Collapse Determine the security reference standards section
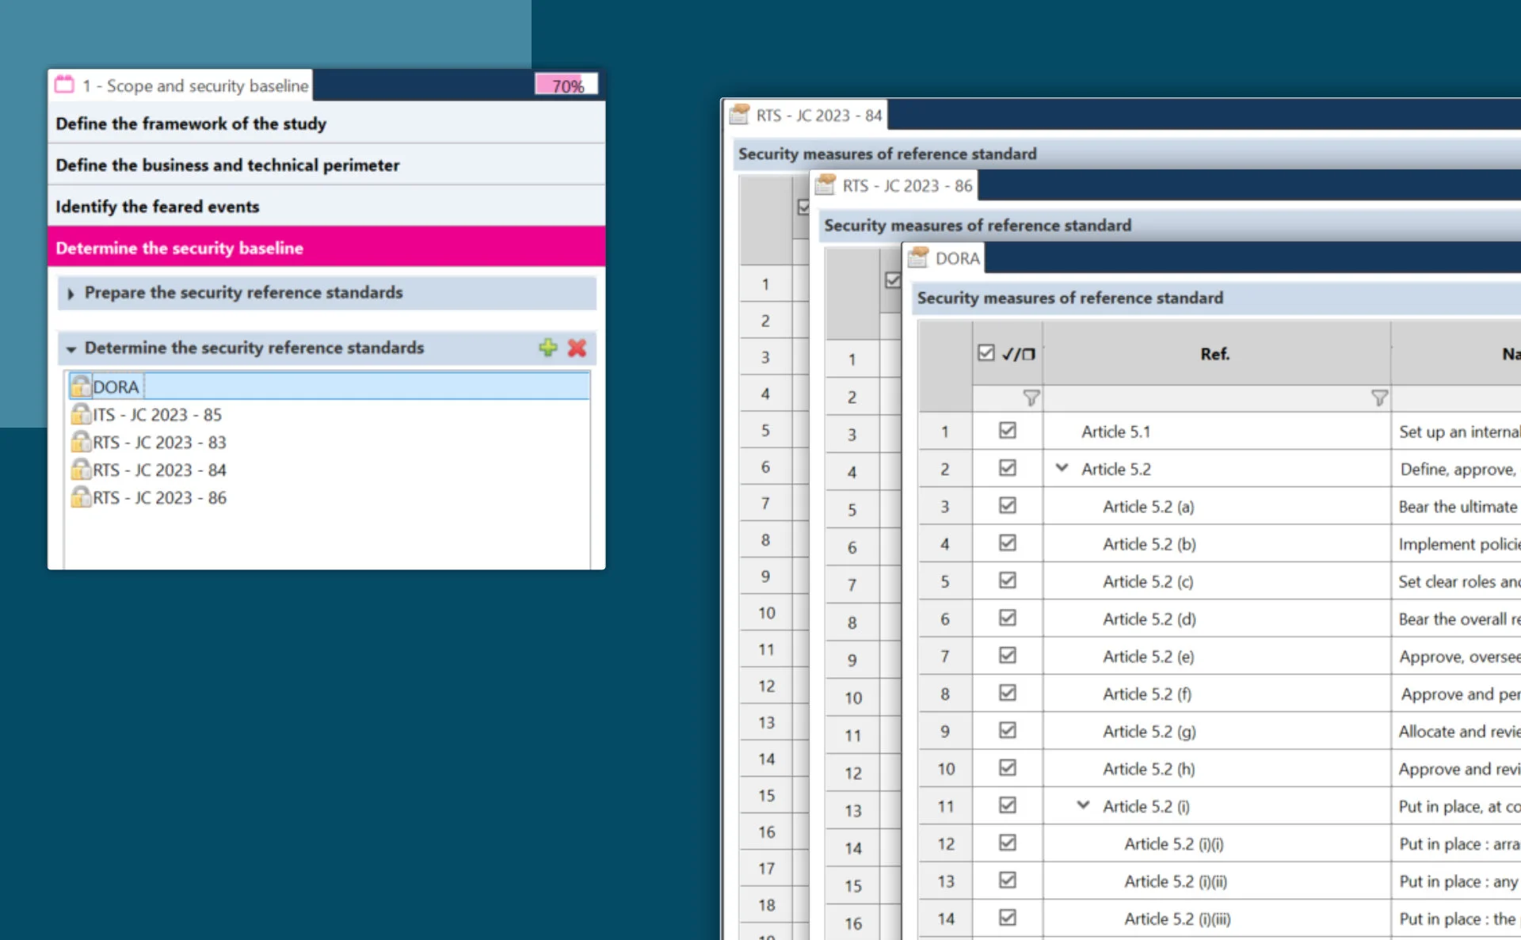This screenshot has height=940, width=1521. click(x=71, y=349)
